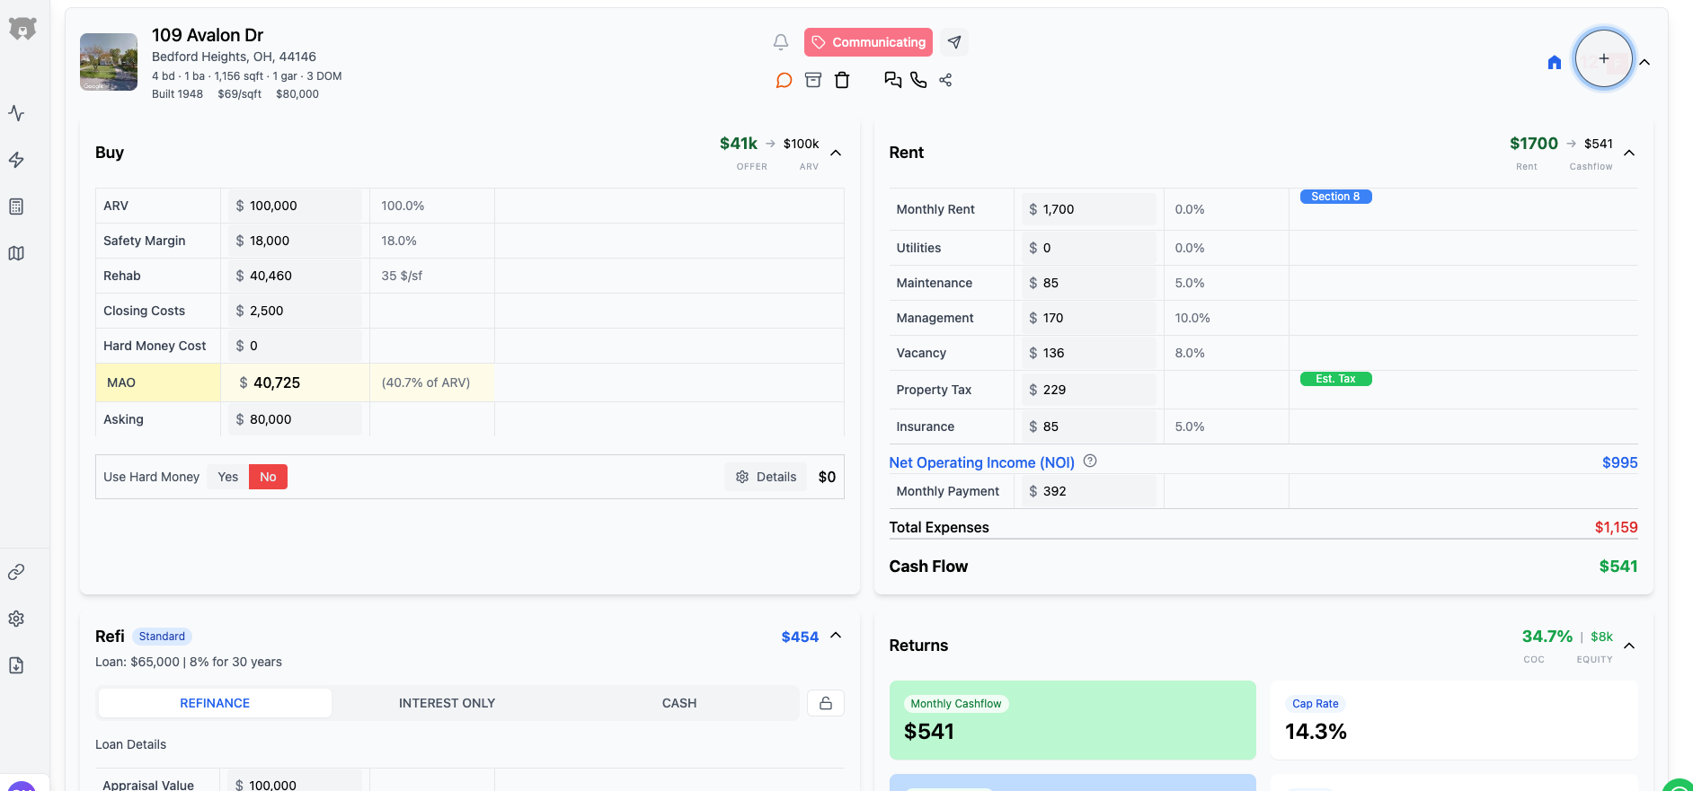Click the paper plane send icon
This screenshot has width=1693, height=791.
click(954, 42)
